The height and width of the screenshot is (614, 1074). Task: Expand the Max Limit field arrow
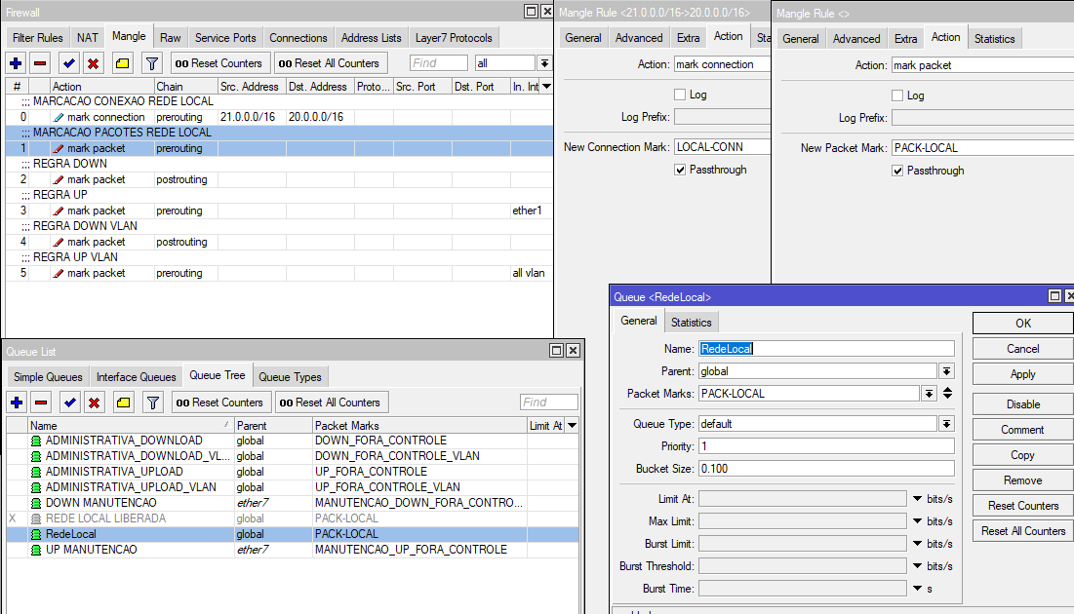click(918, 521)
